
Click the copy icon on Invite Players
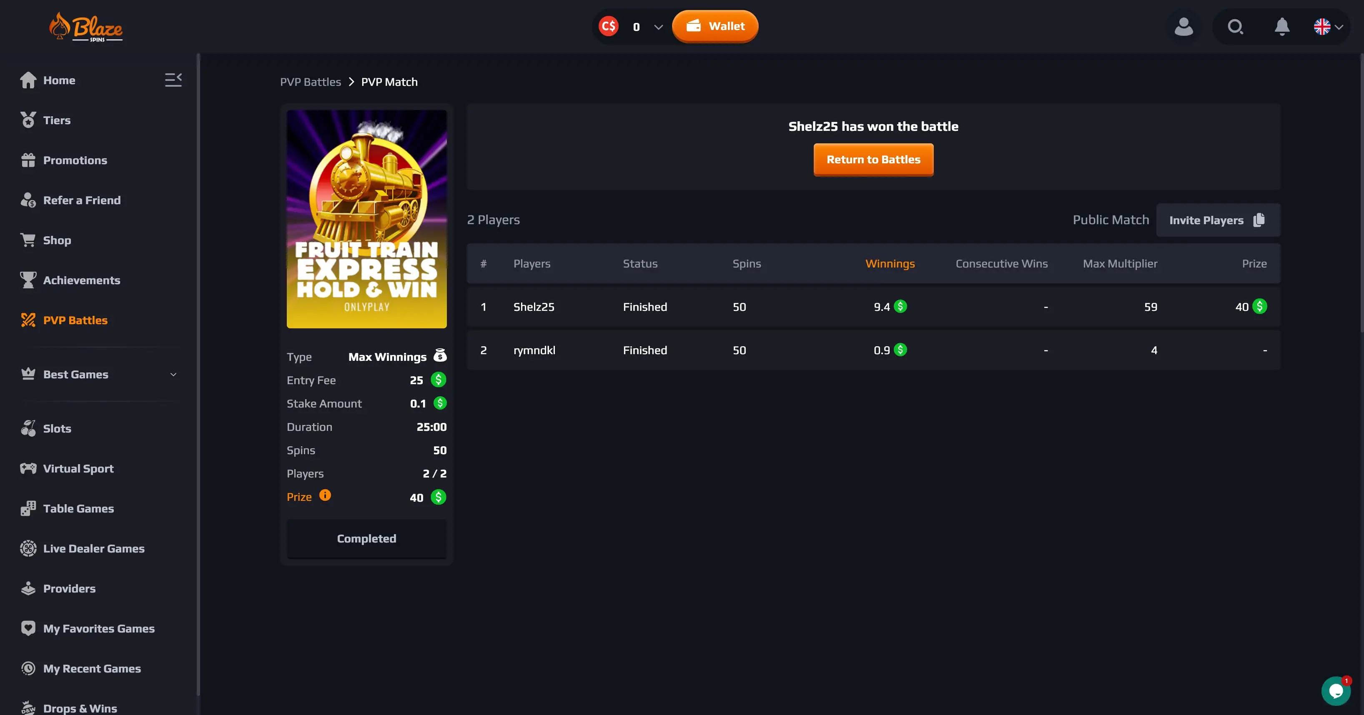point(1259,220)
